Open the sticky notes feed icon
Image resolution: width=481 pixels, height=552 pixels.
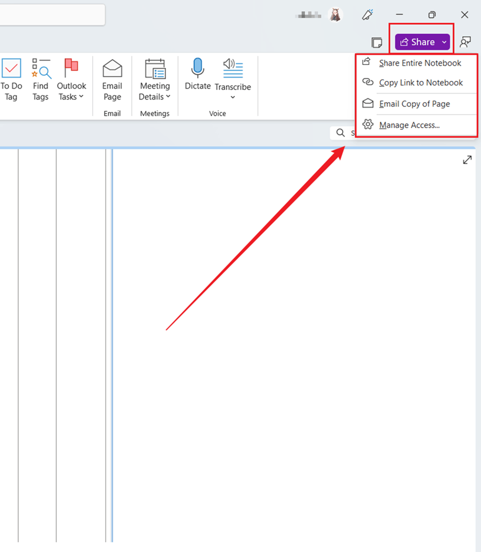click(376, 42)
